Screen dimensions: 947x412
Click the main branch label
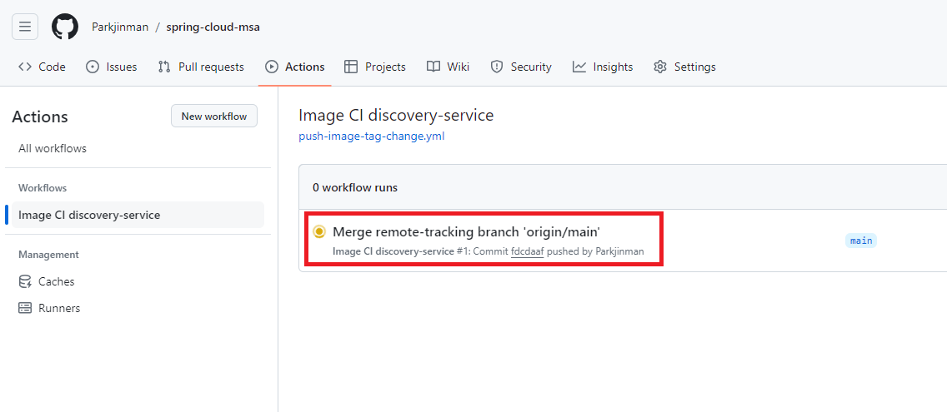click(x=860, y=241)
